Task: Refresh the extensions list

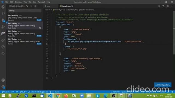Action: click(x=31, y=6)
